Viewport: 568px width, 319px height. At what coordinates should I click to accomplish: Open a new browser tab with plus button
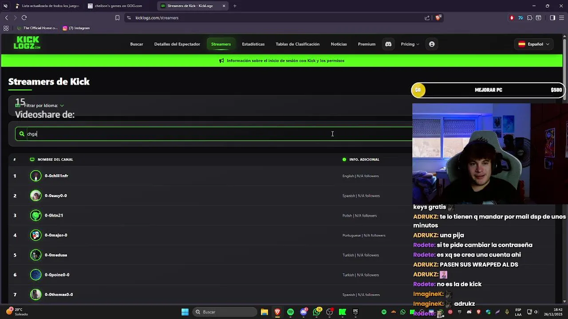point(235,6)
